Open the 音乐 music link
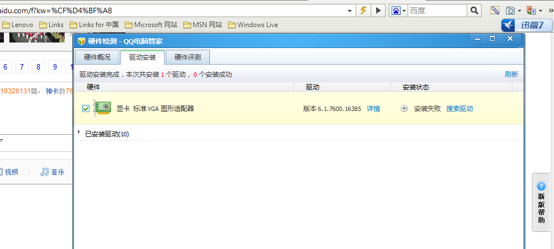Viewport: 554px width, 249px height. click(58, 172)
